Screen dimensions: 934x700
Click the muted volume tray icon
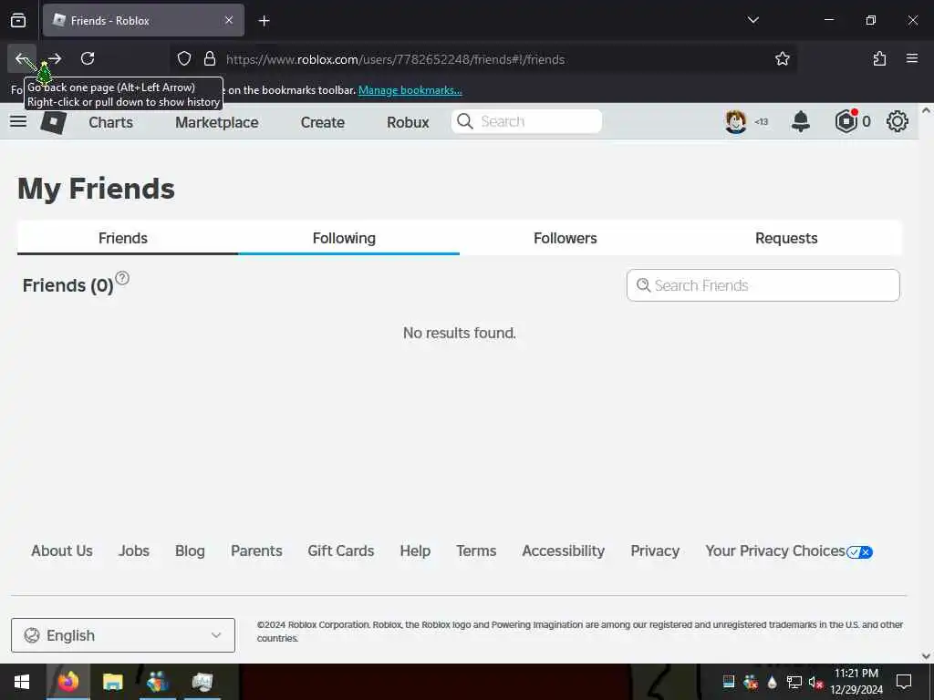pyautogui.click(x=815, y=682)
